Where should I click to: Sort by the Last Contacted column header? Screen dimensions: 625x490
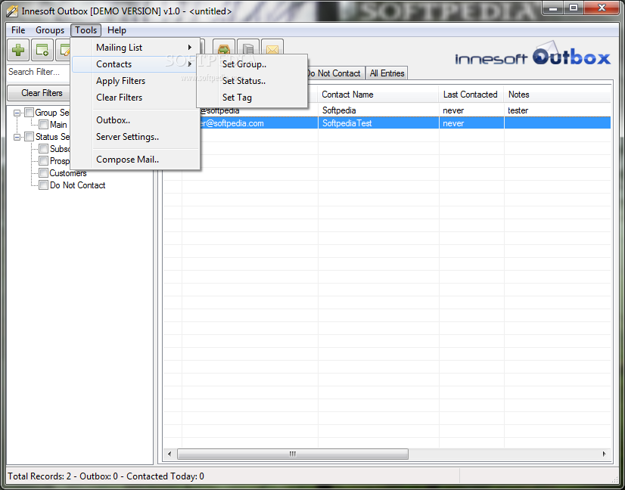(471, 95)
